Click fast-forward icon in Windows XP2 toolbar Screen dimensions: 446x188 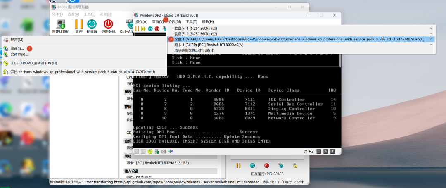[x=144, y=29]
